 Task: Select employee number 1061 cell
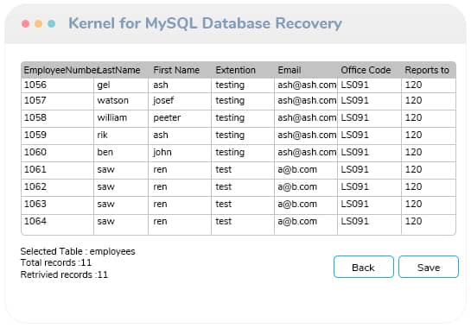click(58, 170)
